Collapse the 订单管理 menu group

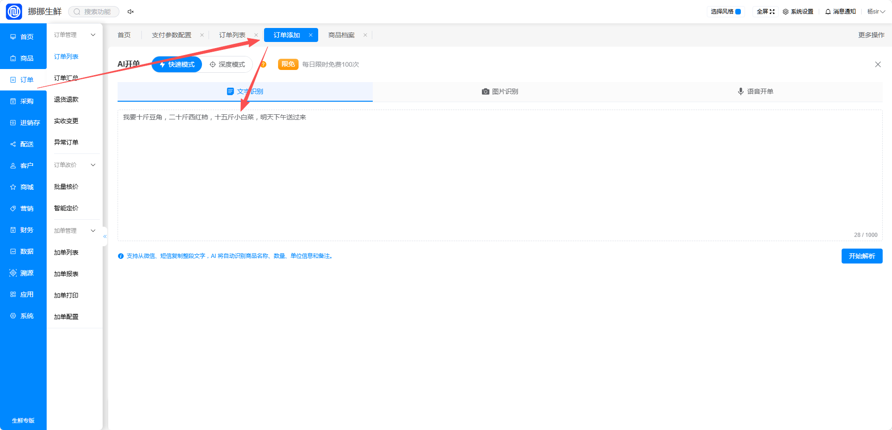click(x=74, y=35)
